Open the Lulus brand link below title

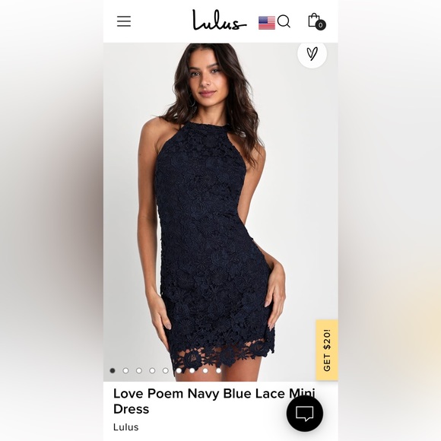[125, 427]
